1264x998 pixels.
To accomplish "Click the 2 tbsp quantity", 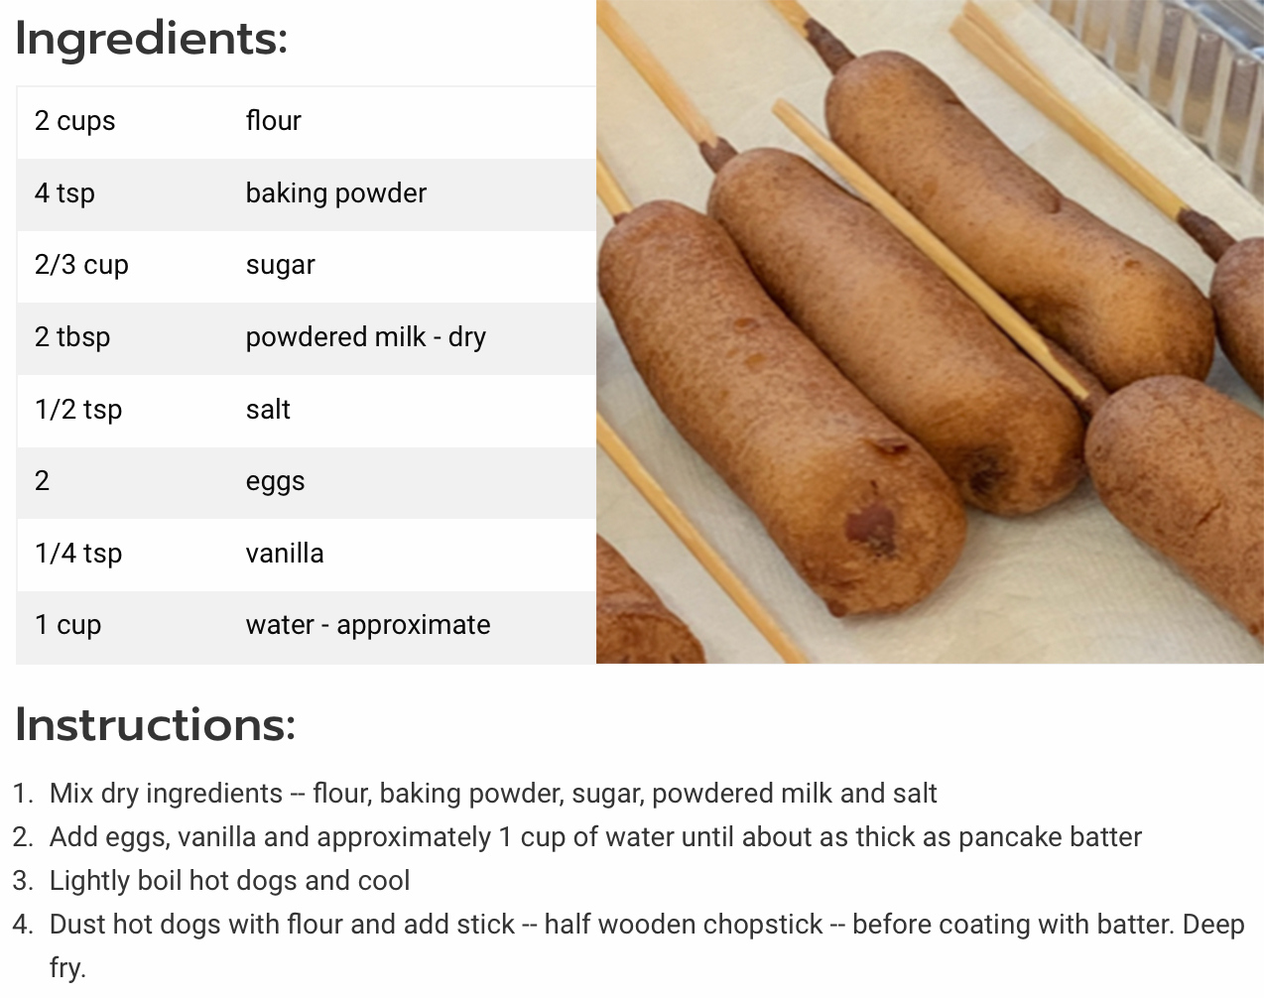I will pyautogui.click(x=72, y=338).
